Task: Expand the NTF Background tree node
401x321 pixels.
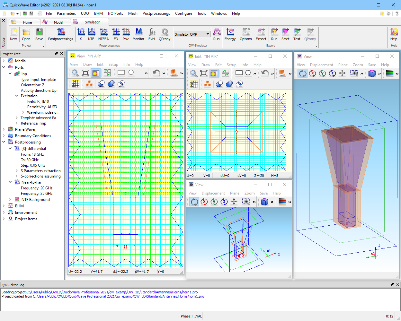Action: (10, 199)
